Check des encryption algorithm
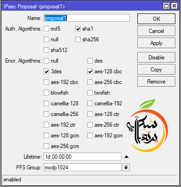The image size is (181, 187). point(90,61)
